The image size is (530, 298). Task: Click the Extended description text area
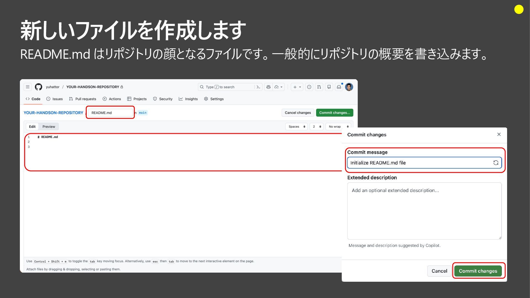[424, 211]
